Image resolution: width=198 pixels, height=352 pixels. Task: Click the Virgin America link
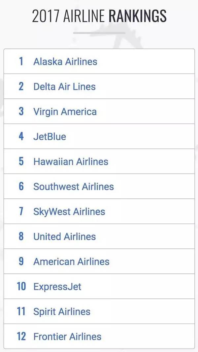pyautogui.click(x=65, y=112)
